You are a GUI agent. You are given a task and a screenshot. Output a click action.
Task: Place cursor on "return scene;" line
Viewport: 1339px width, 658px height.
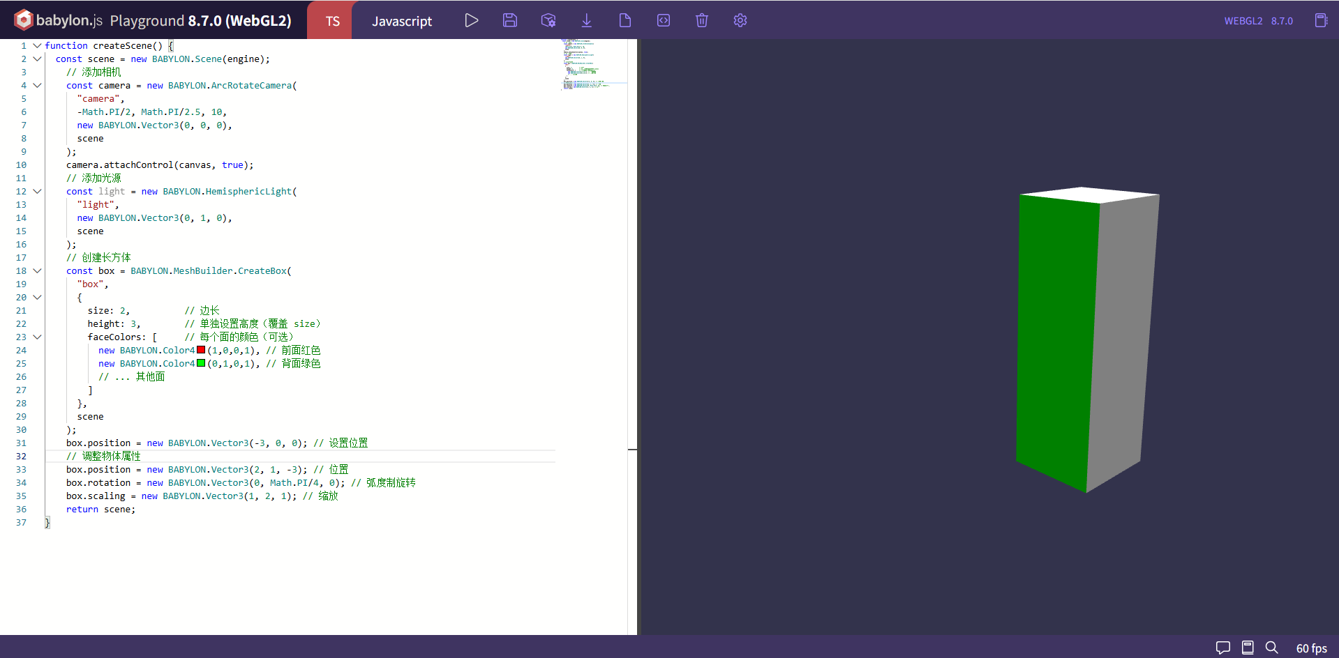point(100,510)
